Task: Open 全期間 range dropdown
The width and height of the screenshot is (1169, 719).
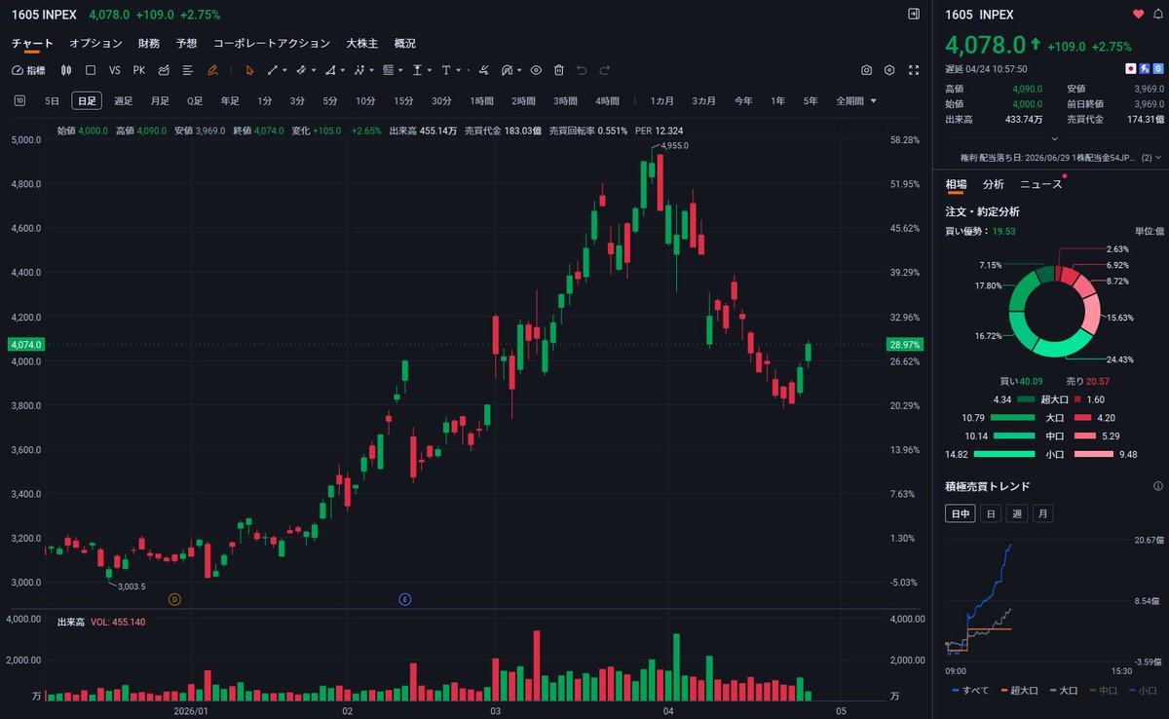Action: click(855, 100)
